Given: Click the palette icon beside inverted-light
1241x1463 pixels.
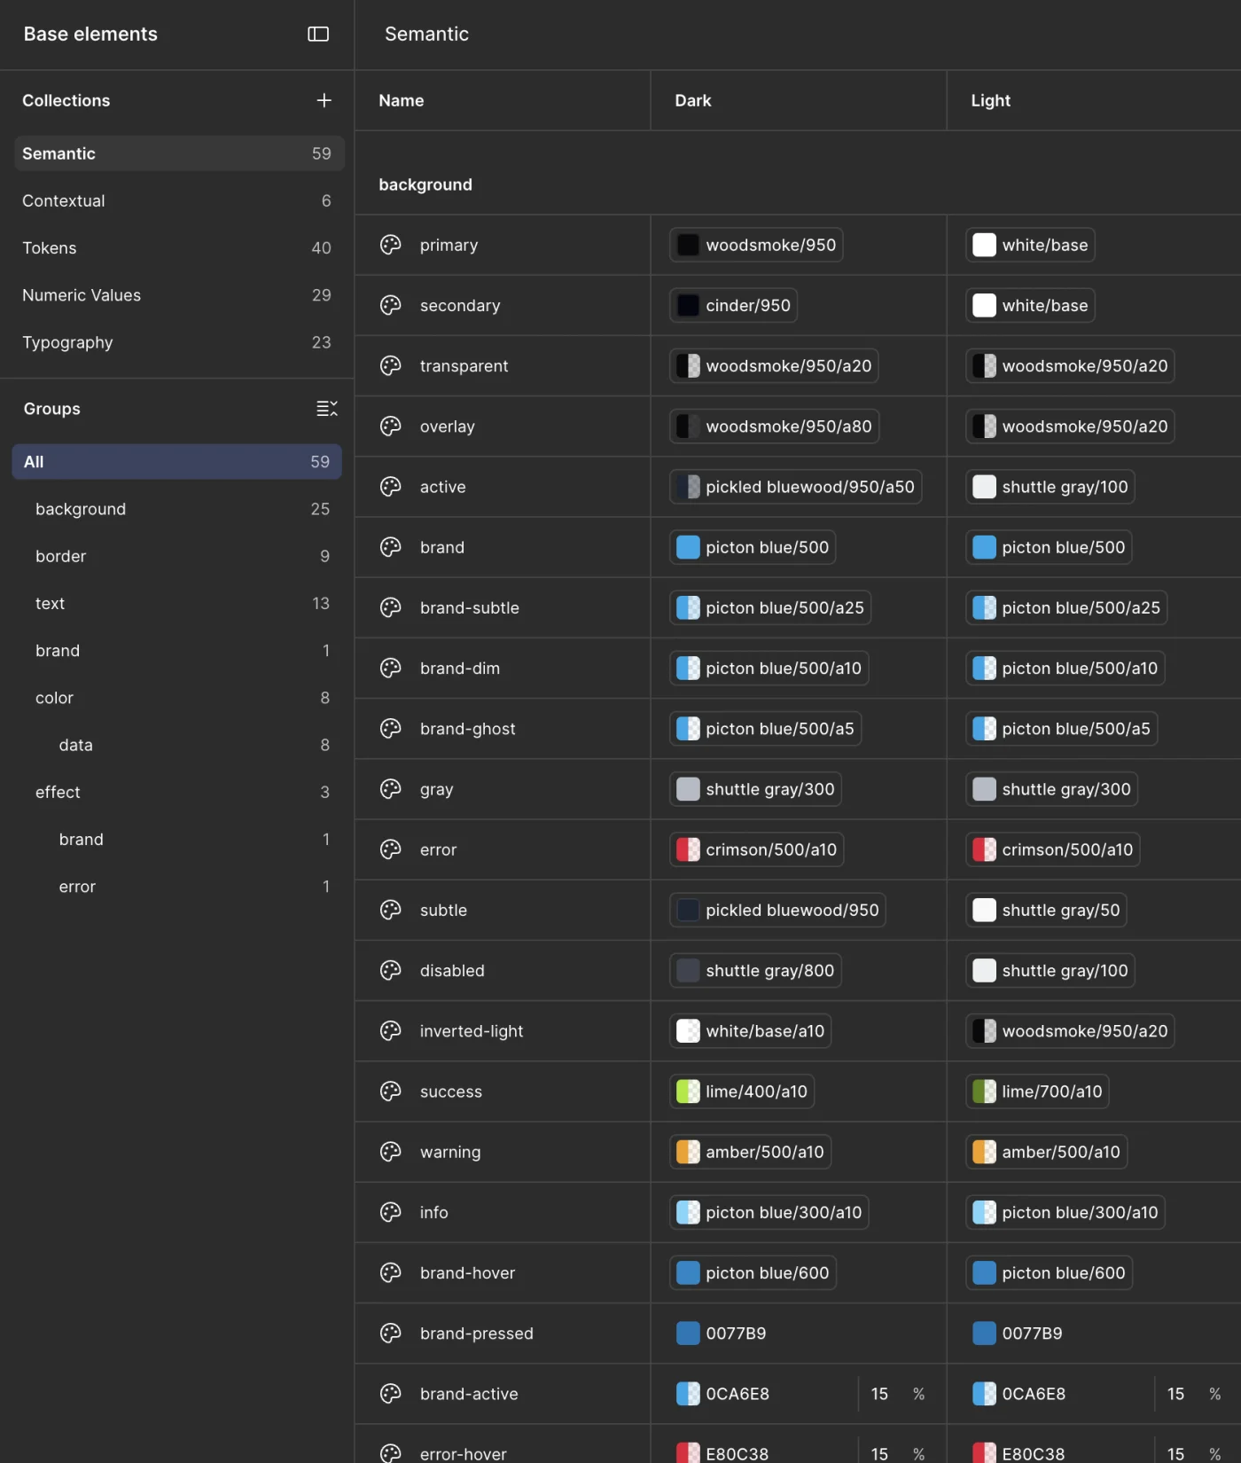Looking at the screenshot, I should [x=391, y=1030].
